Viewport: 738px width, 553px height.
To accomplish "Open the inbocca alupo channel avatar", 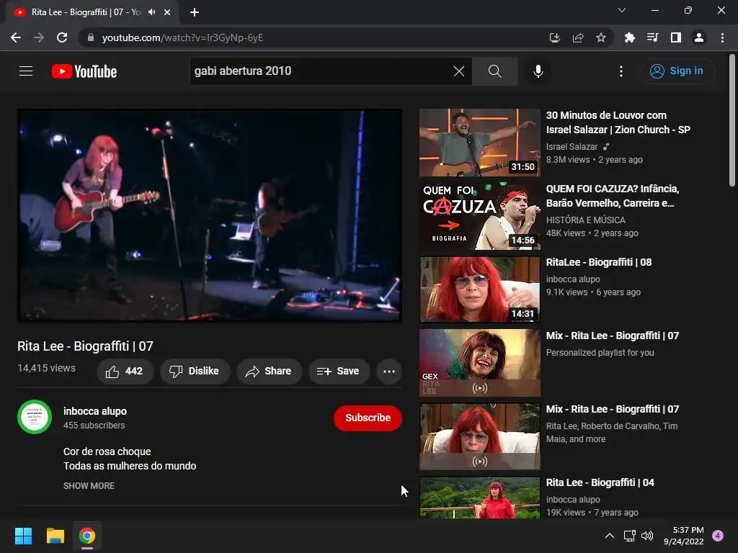I will pos(35,417).
